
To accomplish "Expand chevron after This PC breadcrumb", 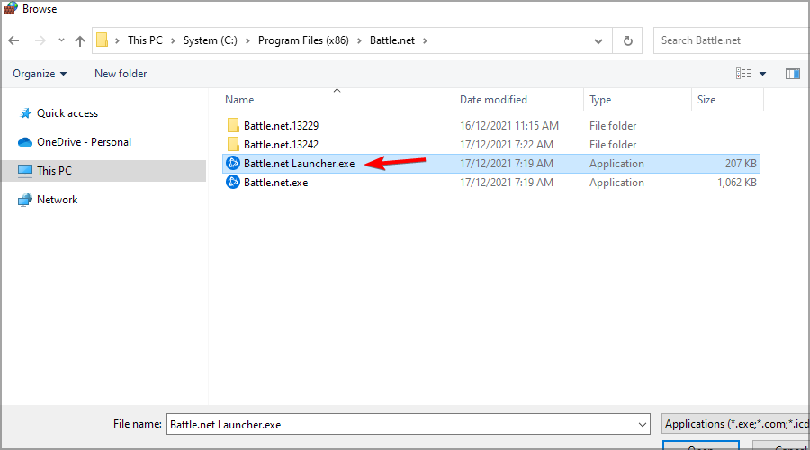I will pyautogui.click(x=173, y=40).
